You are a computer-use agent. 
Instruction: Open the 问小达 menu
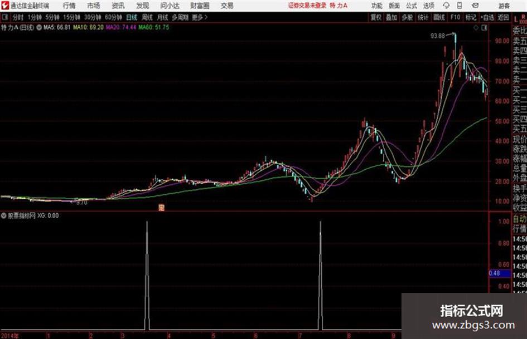170,6
